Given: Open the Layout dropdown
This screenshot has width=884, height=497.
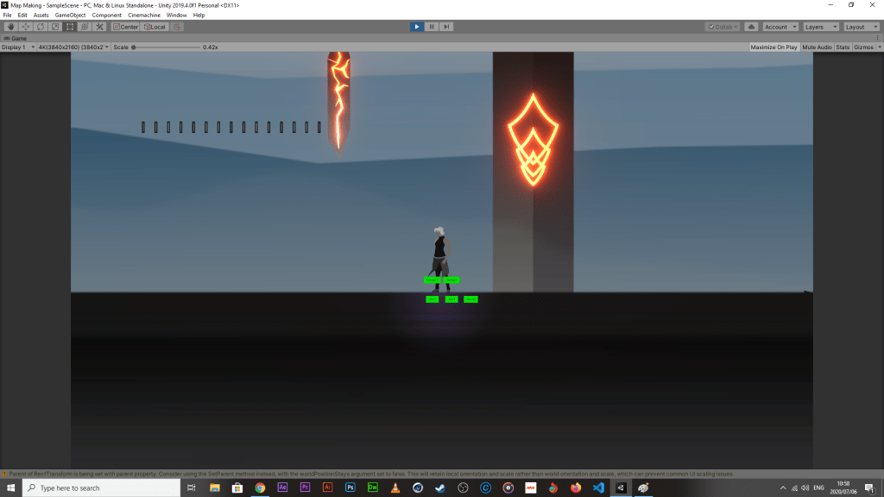Looking at the screenshot, I should pos(861,27).
